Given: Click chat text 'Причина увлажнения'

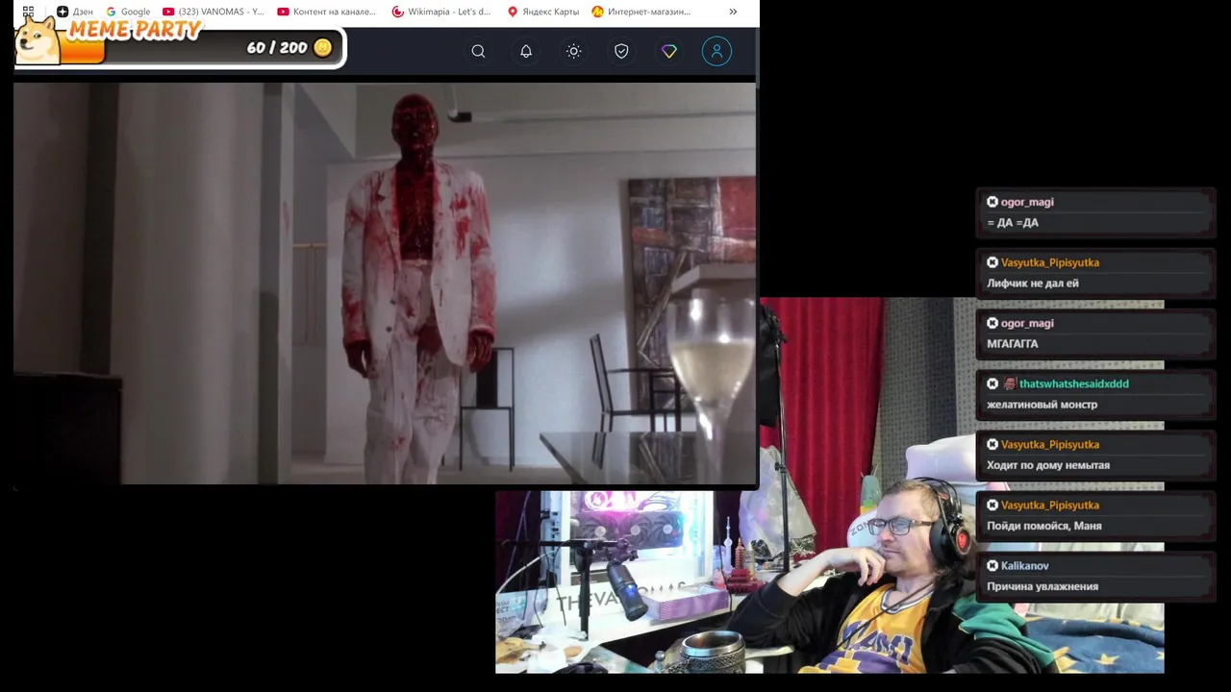Looking at the screenshot, I should (1043, 586).
